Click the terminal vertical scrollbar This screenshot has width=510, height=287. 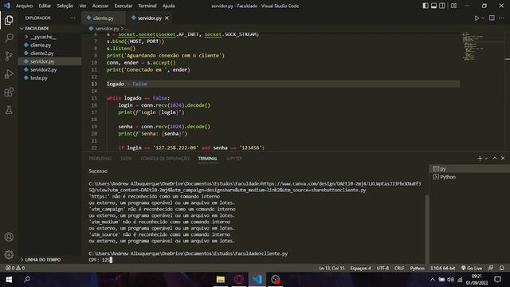click(x=427, y=230)
